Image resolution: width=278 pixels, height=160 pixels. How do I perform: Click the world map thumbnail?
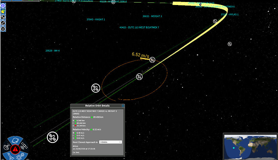(x=250, y=147)
